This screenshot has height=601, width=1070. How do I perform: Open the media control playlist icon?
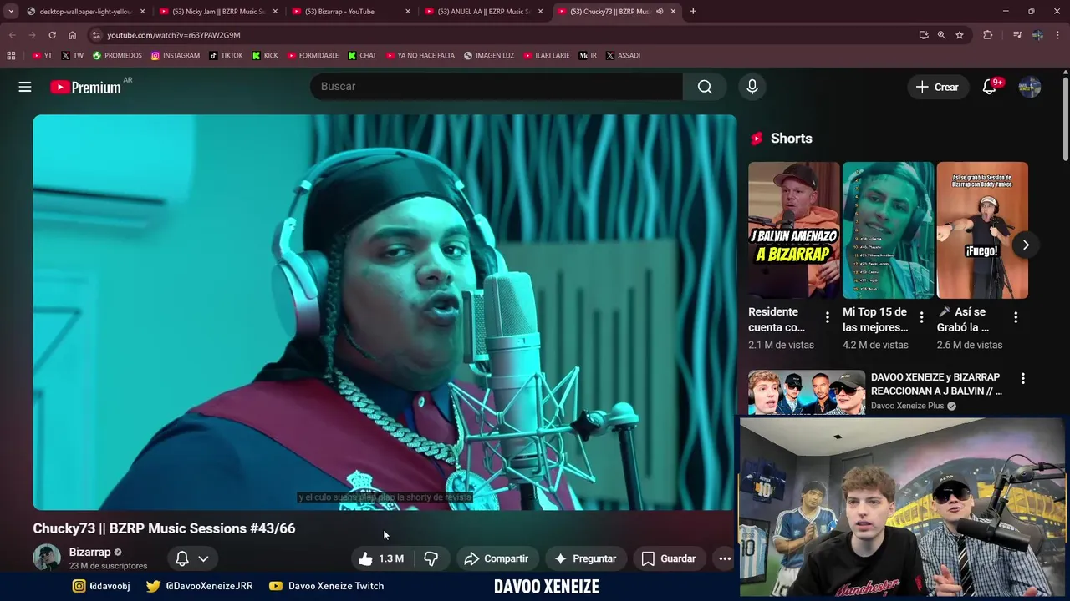tap(1017, 35)
